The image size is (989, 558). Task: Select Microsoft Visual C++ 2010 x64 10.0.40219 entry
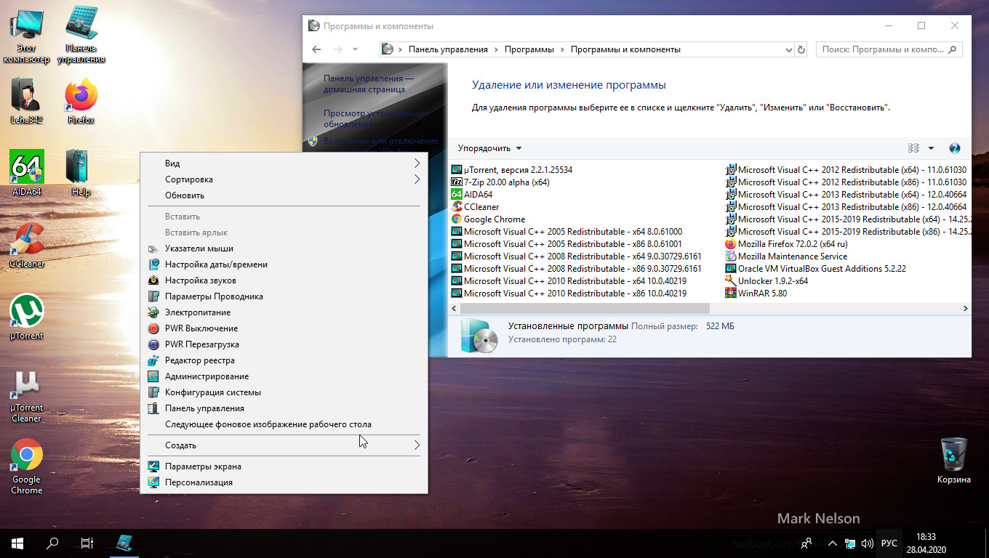click(x=569, y=281)
